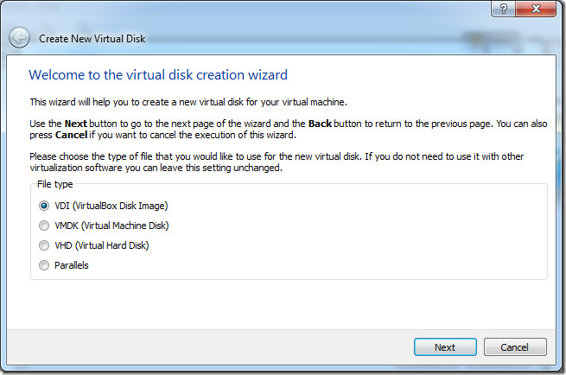This screenshot has height=375, width=566.
Task: Click the "File type" group box caption
Action: click(54, 184)
